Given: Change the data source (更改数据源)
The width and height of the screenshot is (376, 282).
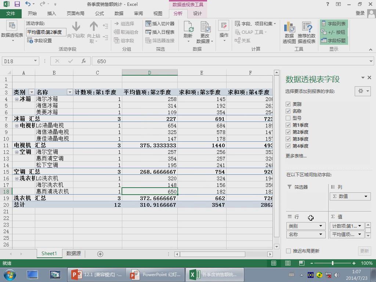Looking at the screenshot, I should (205, 32).
